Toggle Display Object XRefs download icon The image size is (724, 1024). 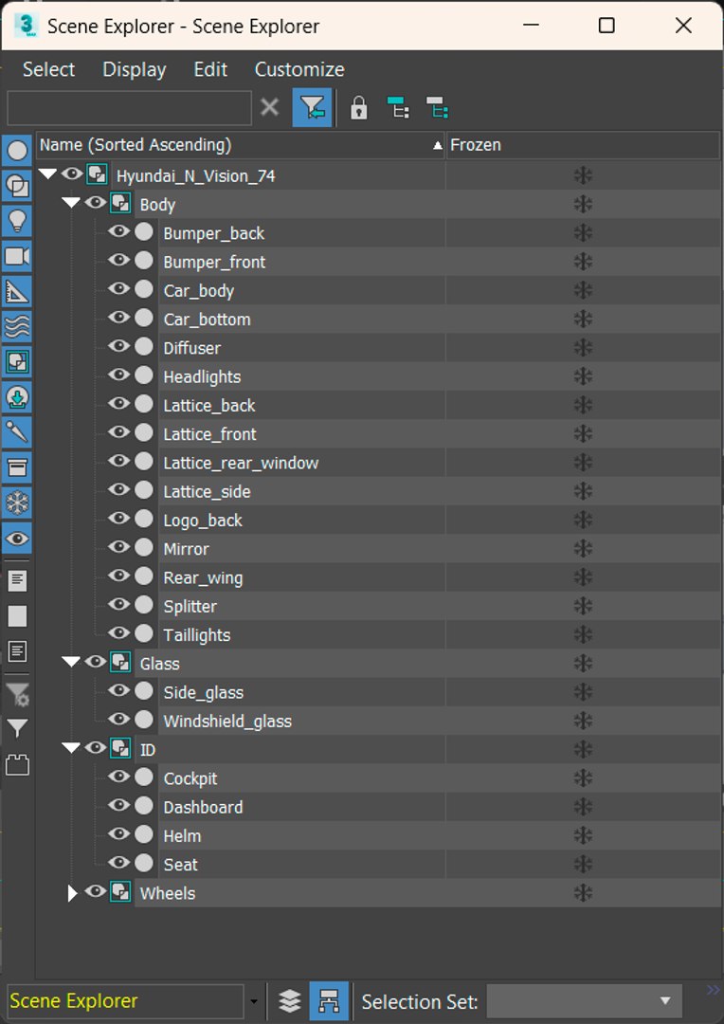click(17, 397)
